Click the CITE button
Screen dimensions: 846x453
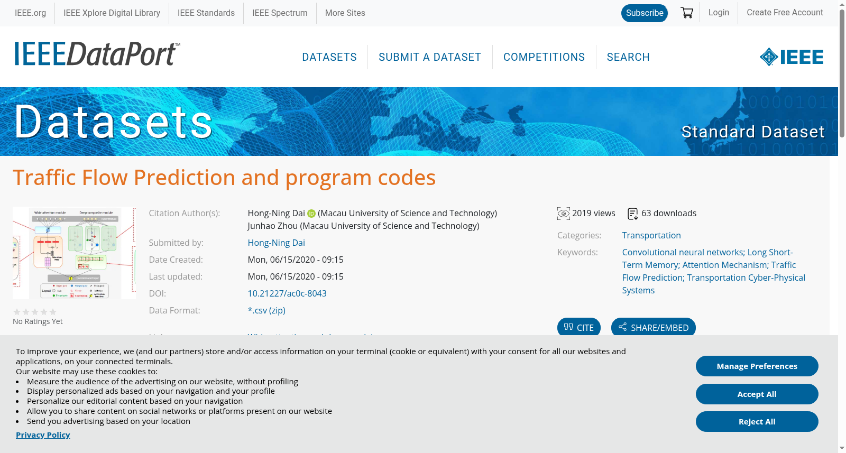(579, 327)
